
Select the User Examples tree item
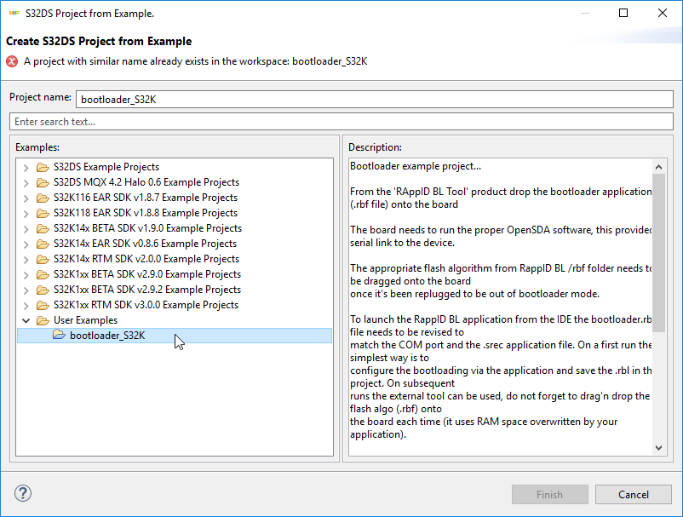click(x=85, y=320)
